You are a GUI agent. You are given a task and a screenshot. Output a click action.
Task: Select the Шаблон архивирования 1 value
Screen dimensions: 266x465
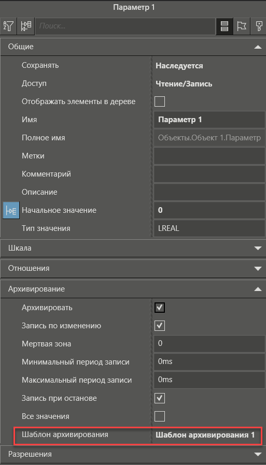[205, 435]
